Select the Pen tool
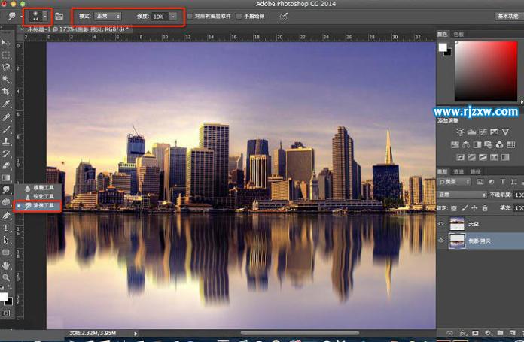Screen dimensions: 524x342 pyautogui.click(x=7, y=216)
